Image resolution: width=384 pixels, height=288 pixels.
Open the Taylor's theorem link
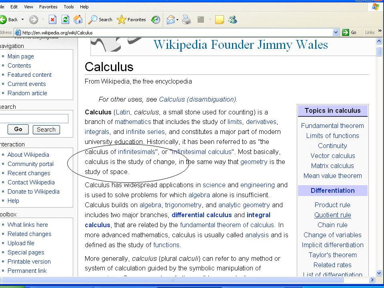pos(332,255)
